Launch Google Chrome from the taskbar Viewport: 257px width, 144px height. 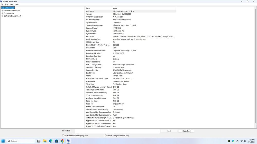[62, 141]
